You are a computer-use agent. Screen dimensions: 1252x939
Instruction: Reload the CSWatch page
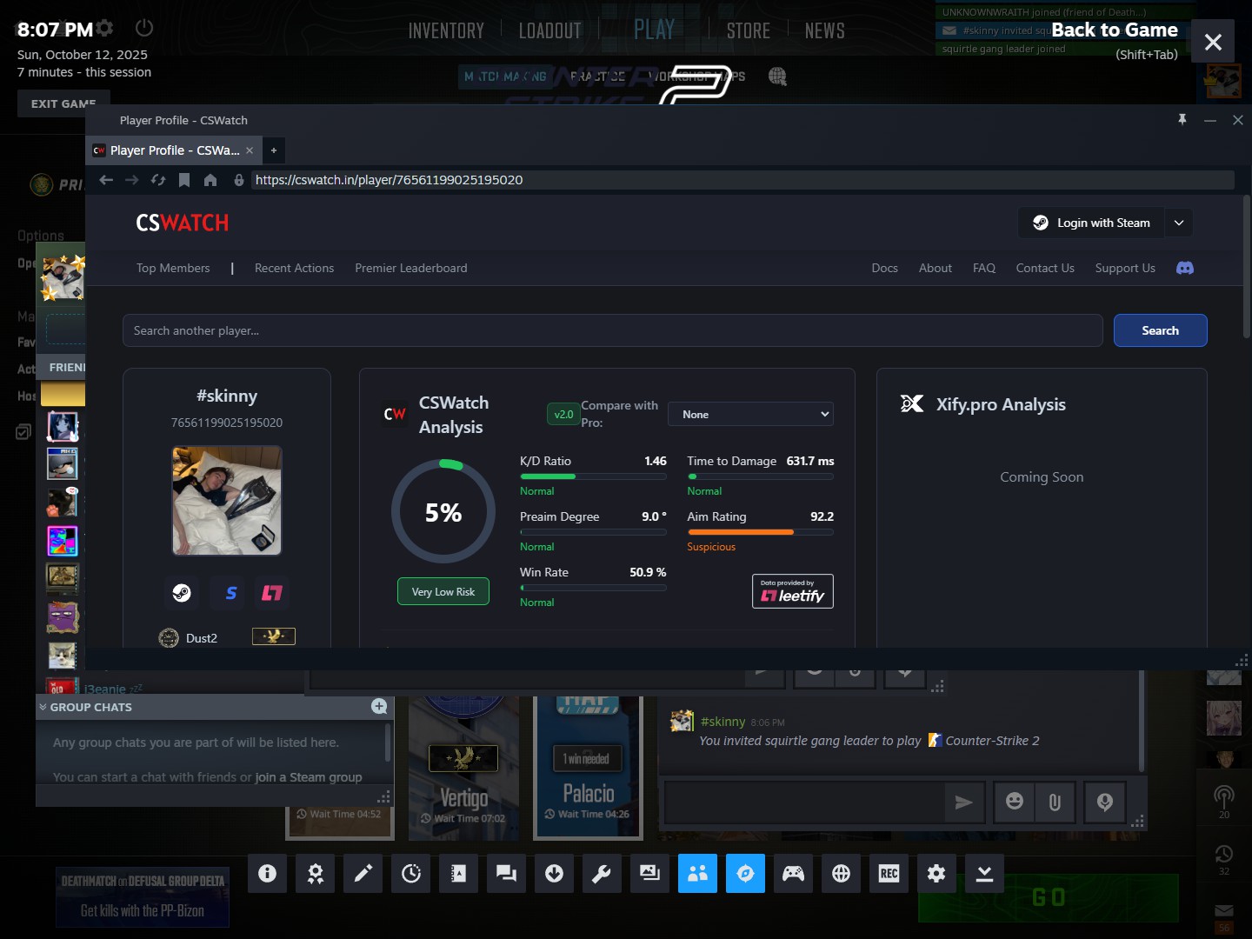pyautogui.click(x=158, y=180)
